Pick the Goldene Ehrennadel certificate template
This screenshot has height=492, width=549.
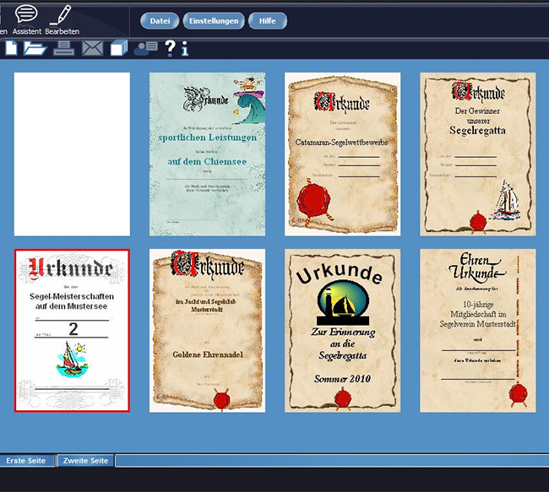click(207, 330)
